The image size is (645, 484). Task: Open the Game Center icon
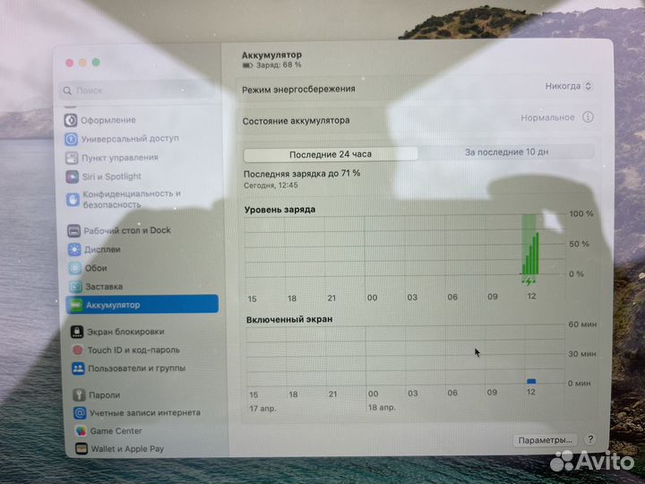click(x=81, y=431)
